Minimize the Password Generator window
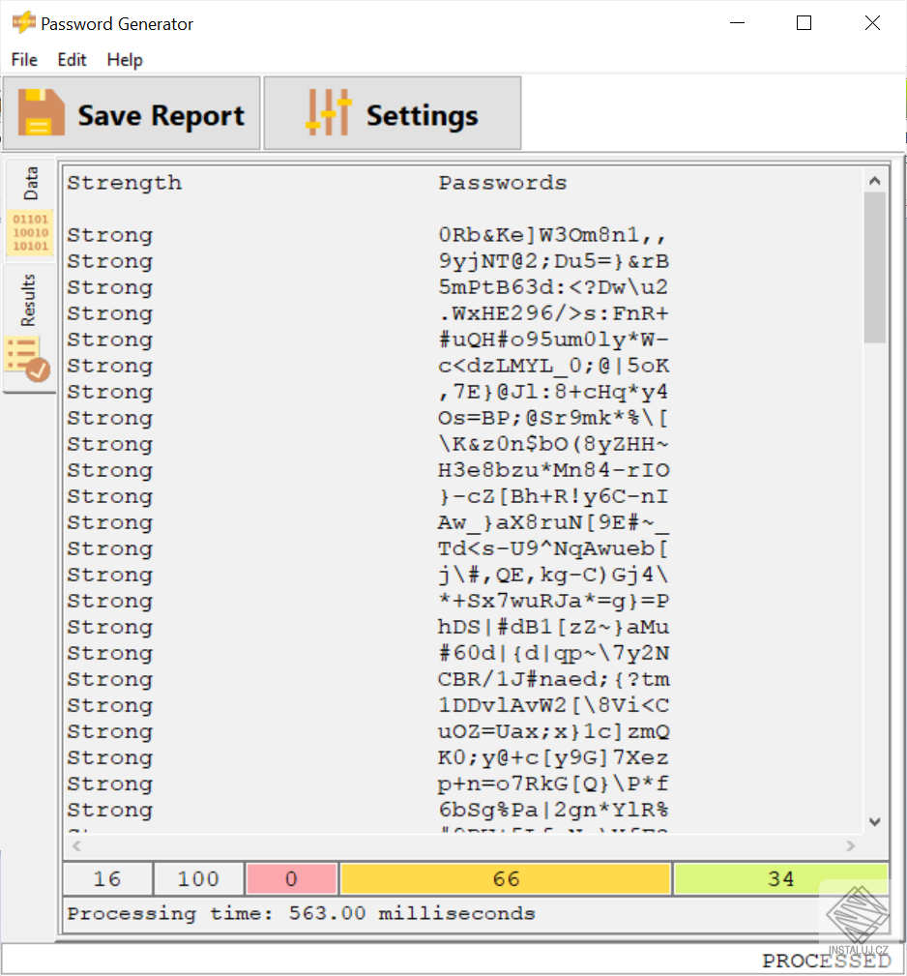The image size is (907, 976). (x=737, y=23)
